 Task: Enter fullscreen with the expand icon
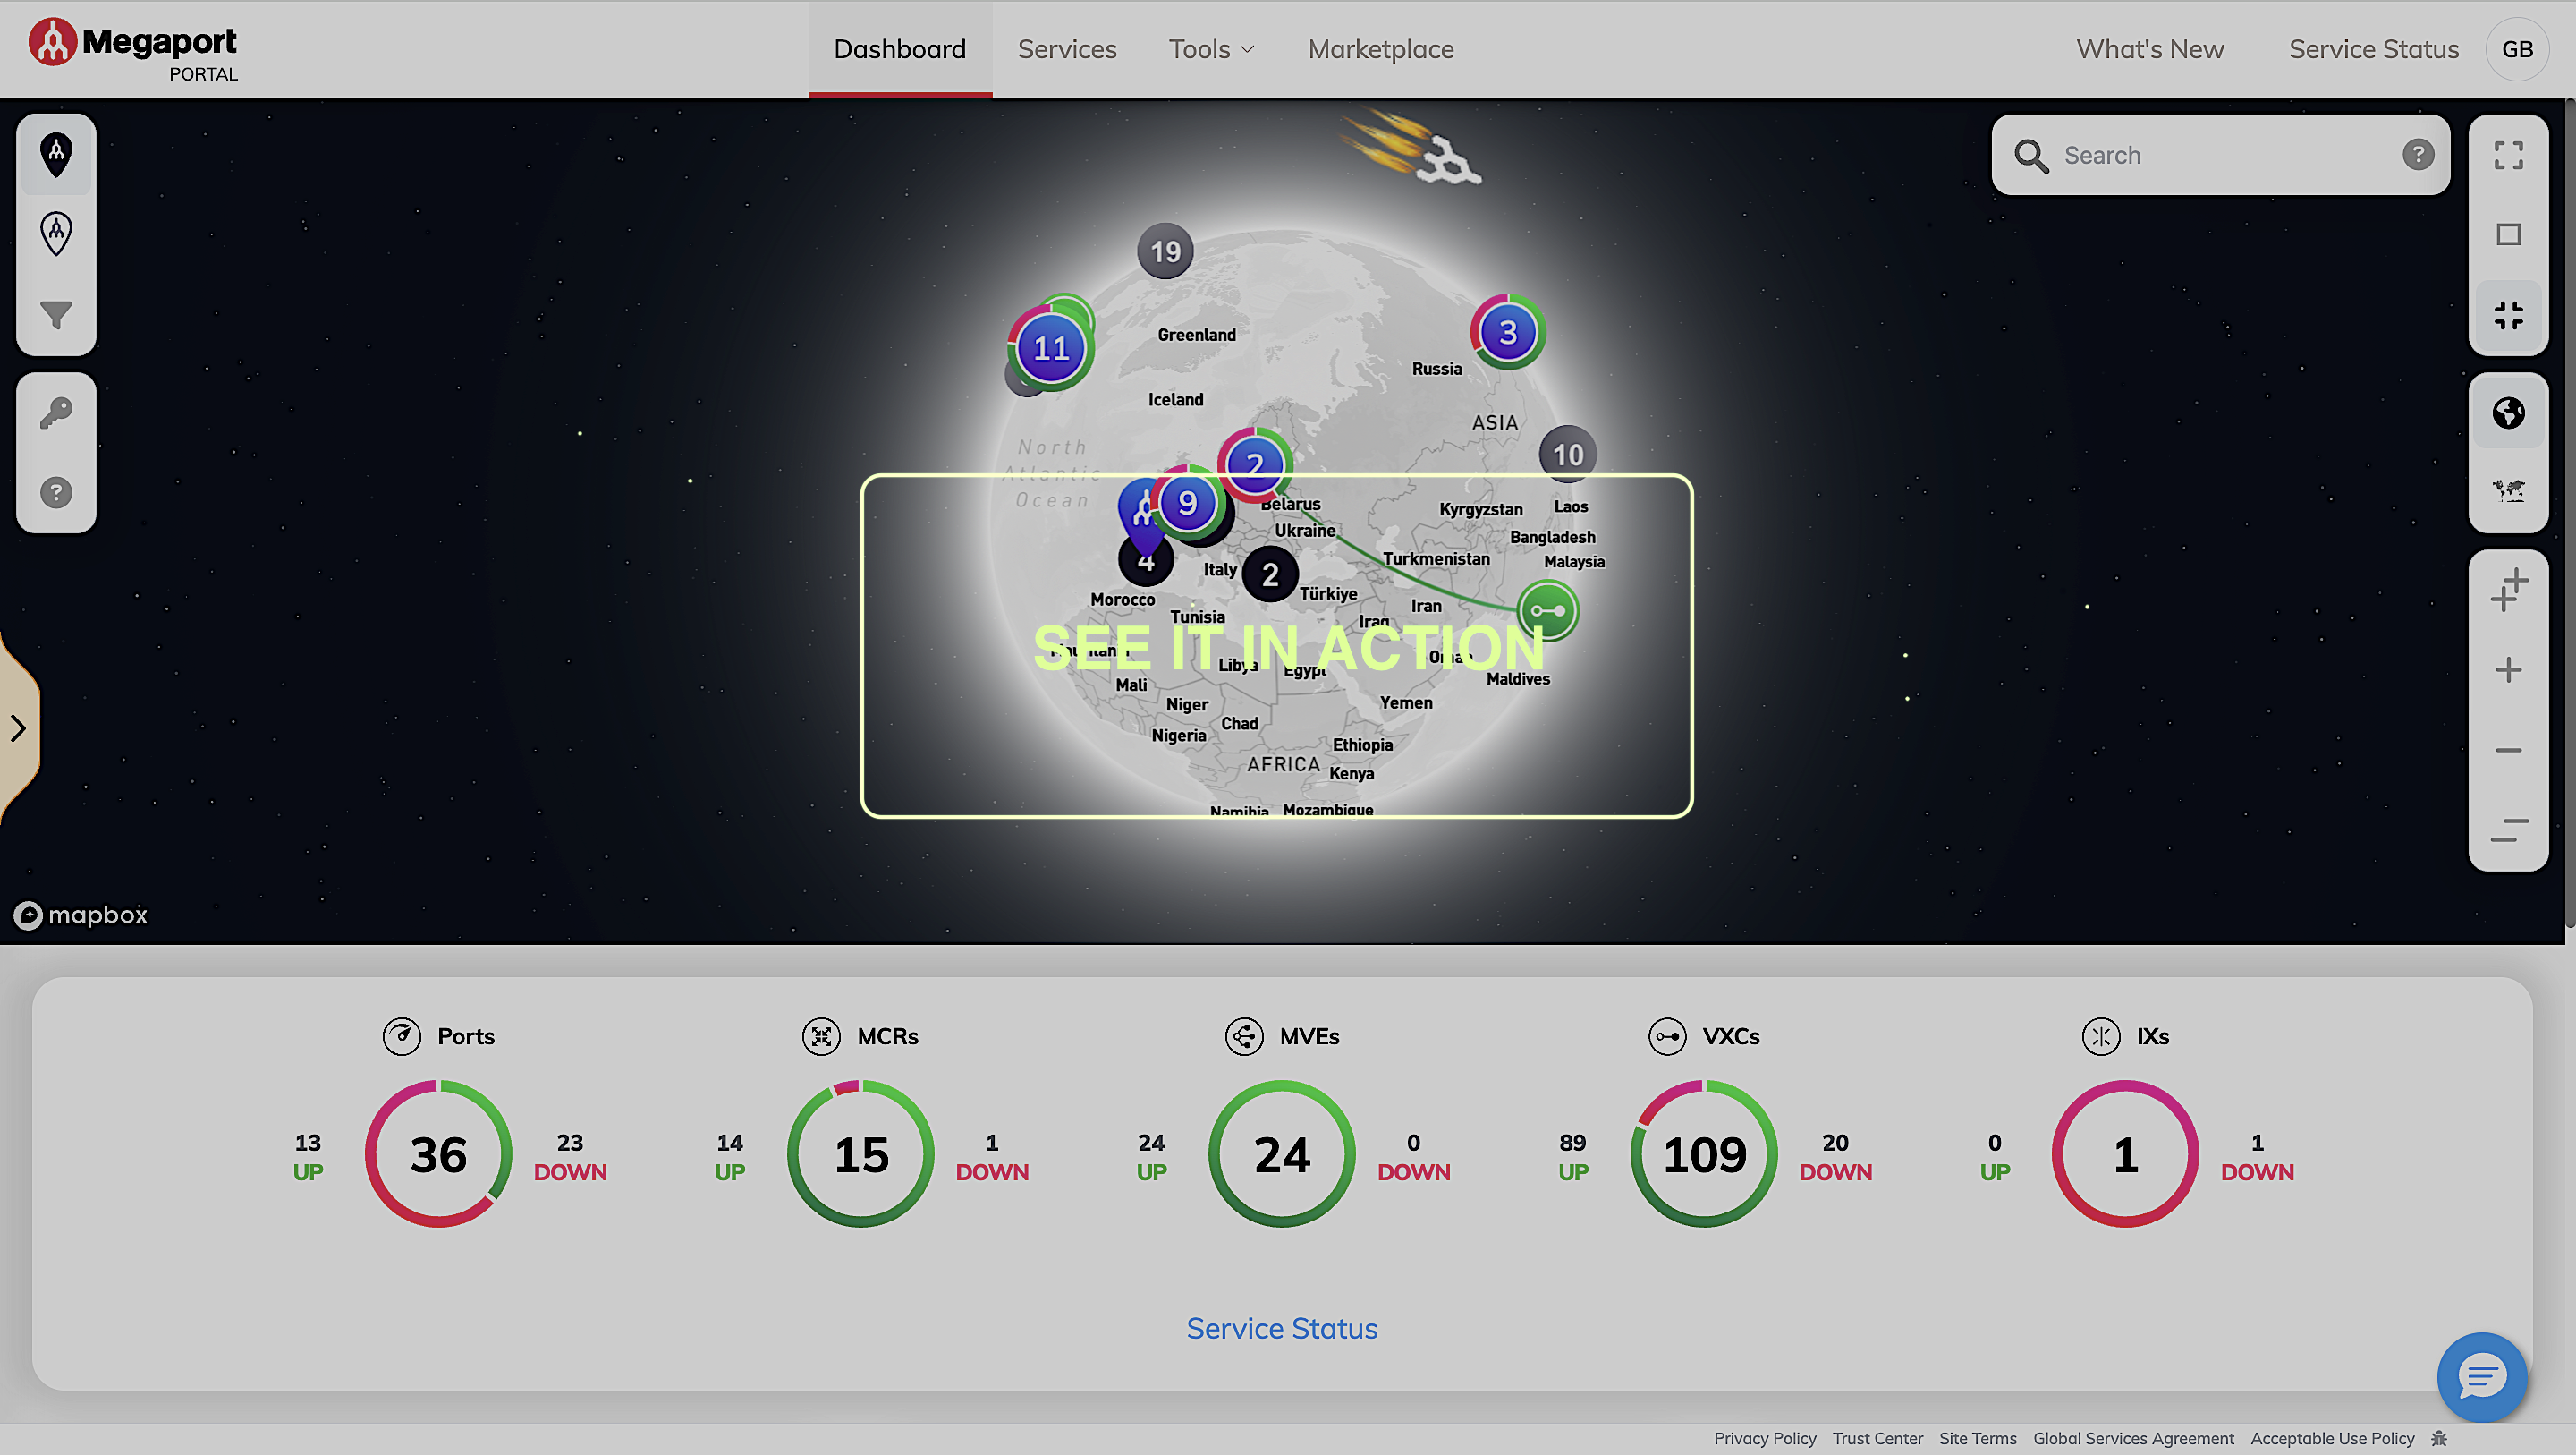[2509, 155]
